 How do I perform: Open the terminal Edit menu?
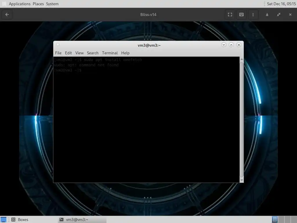point(68,53)
